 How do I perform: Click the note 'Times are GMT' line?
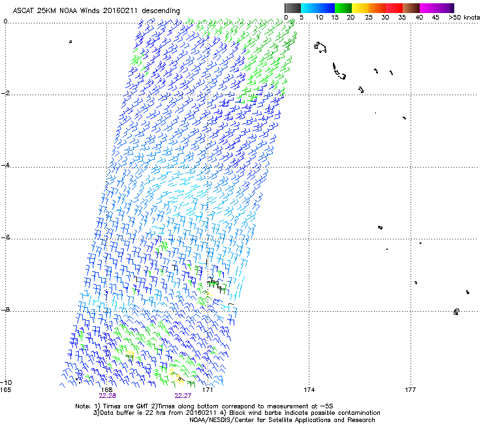[x=204, y=406]
